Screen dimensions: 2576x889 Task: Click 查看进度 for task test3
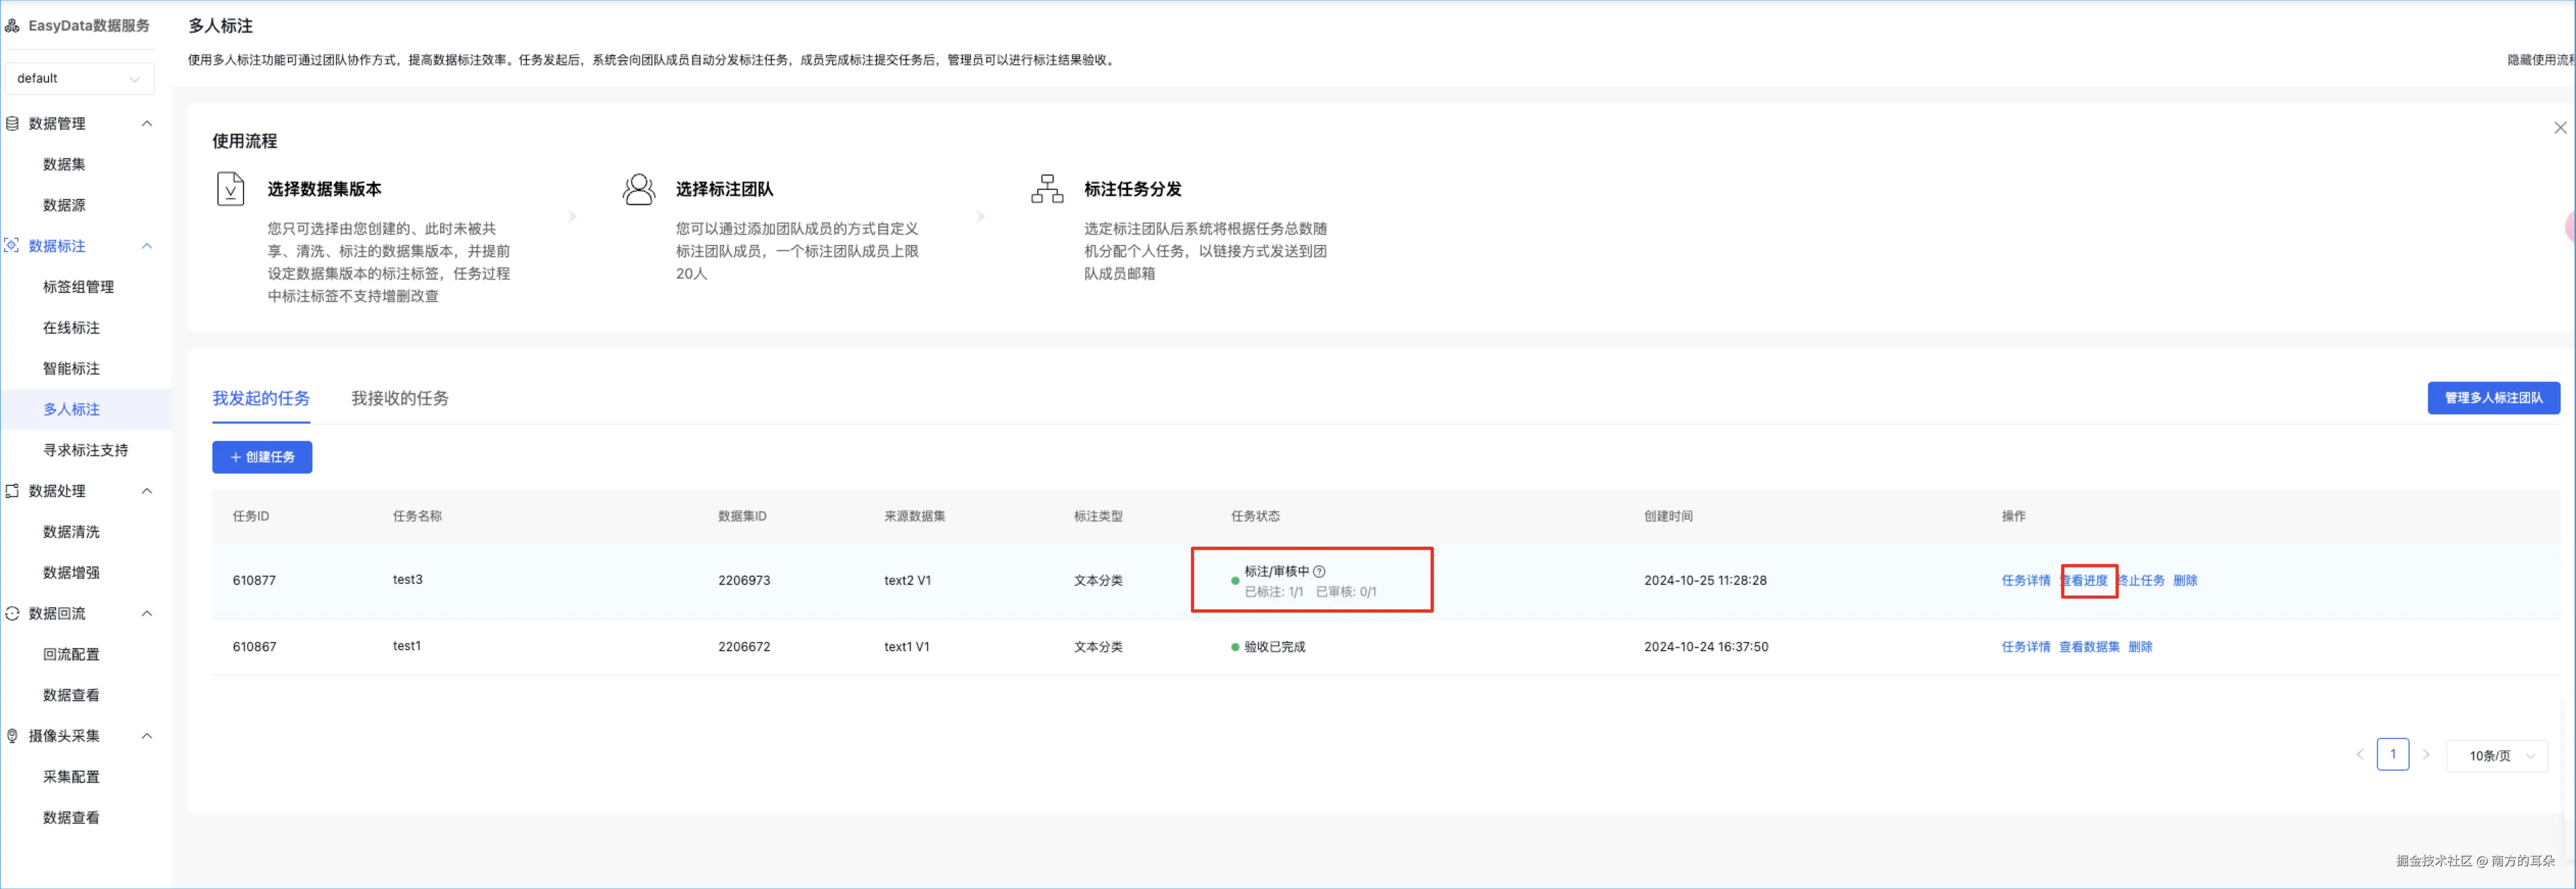coord(2086,581)
